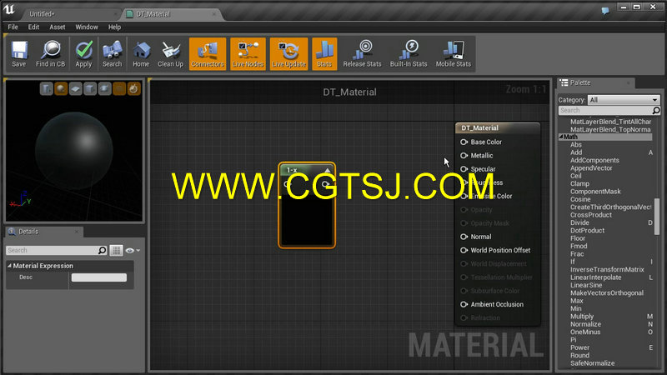This screenshot has width=667, height=375.
Task: Open Built-In Stats from the toolbar
Action: 409,53
